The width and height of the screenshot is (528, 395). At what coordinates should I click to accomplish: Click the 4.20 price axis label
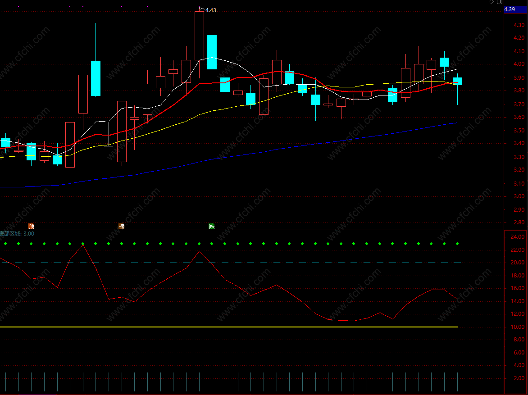coord(519,38)
